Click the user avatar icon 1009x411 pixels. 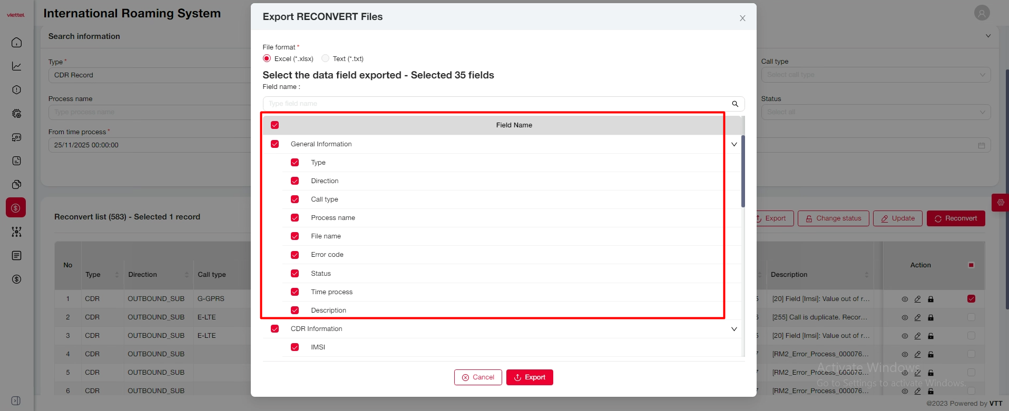(982, 13)
